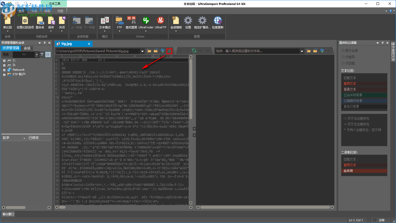This screenshot has height=223, width=396.
Task: Click the red-highlighted A icon in left pane toolbar
Action: 169,51
